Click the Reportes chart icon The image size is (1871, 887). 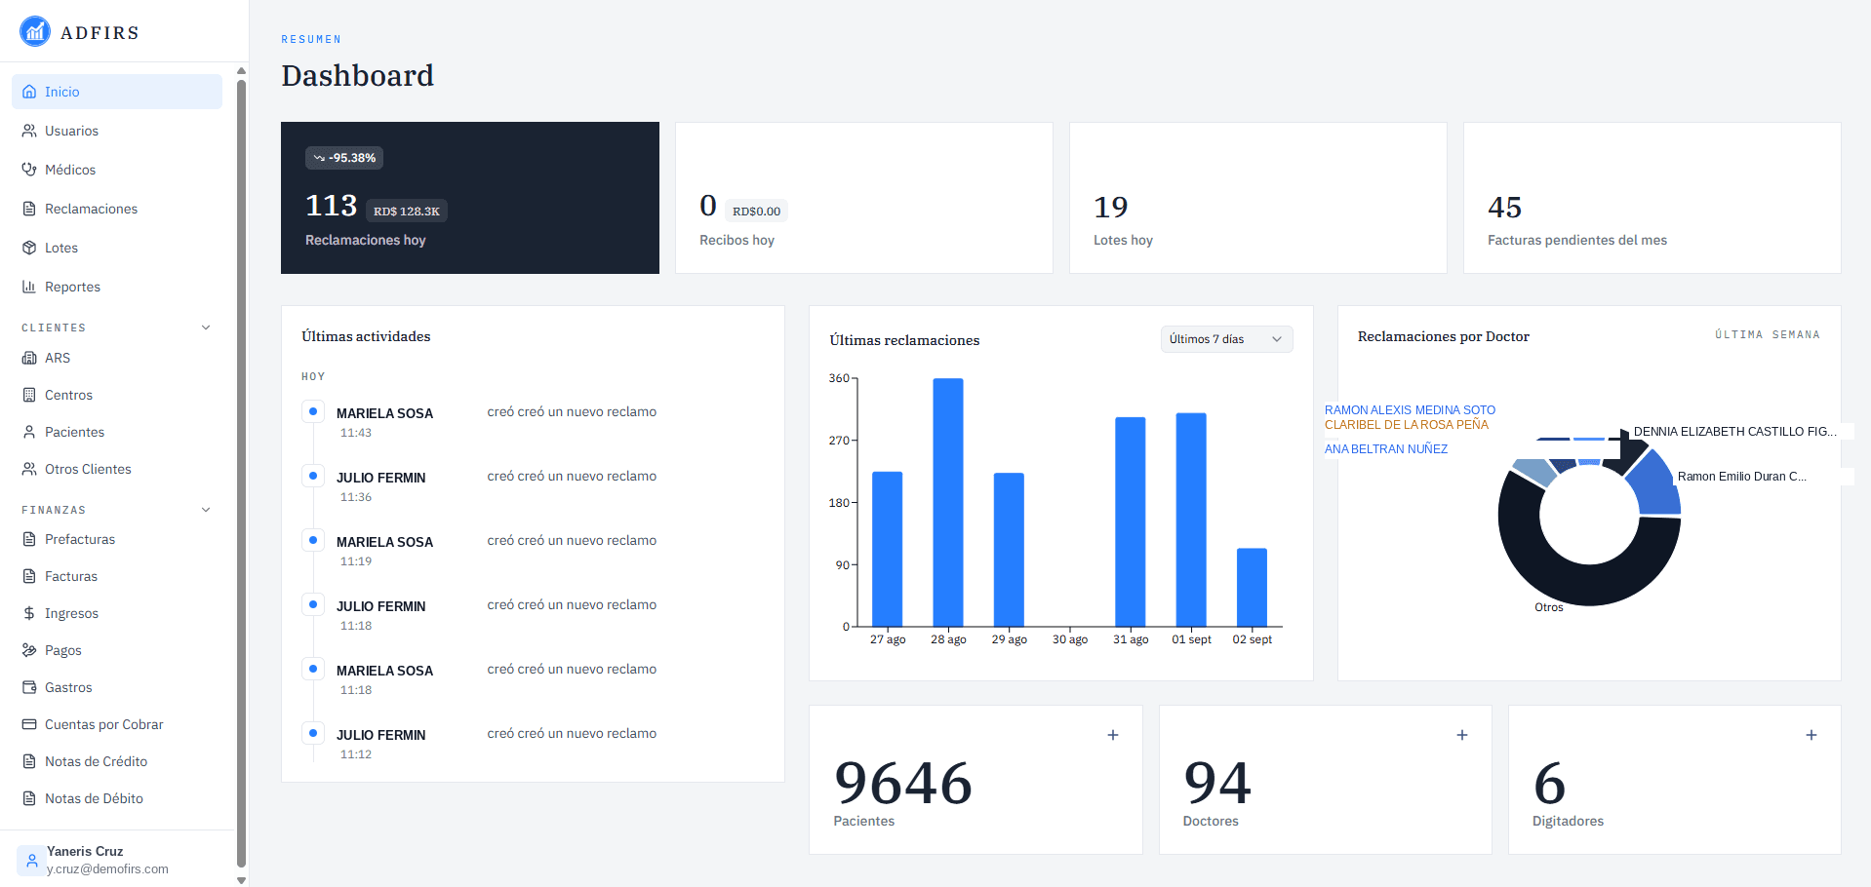[29, 287]
